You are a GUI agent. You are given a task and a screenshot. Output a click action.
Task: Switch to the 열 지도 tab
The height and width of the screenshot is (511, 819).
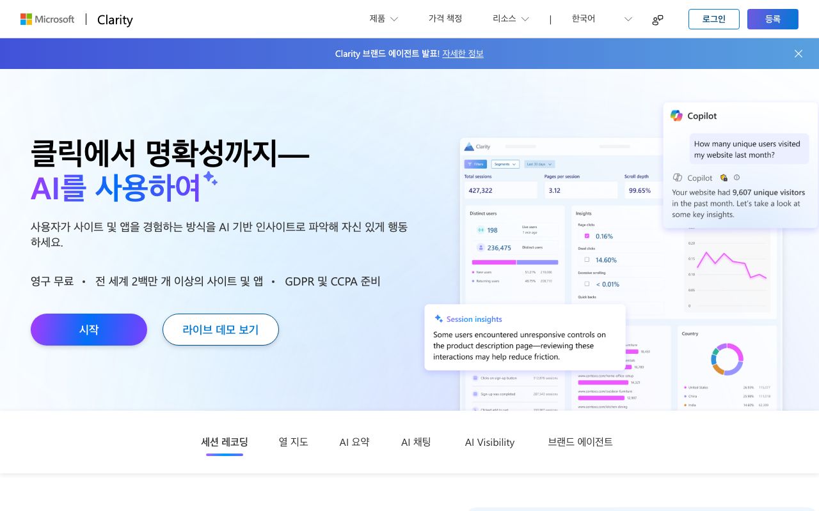294,442
